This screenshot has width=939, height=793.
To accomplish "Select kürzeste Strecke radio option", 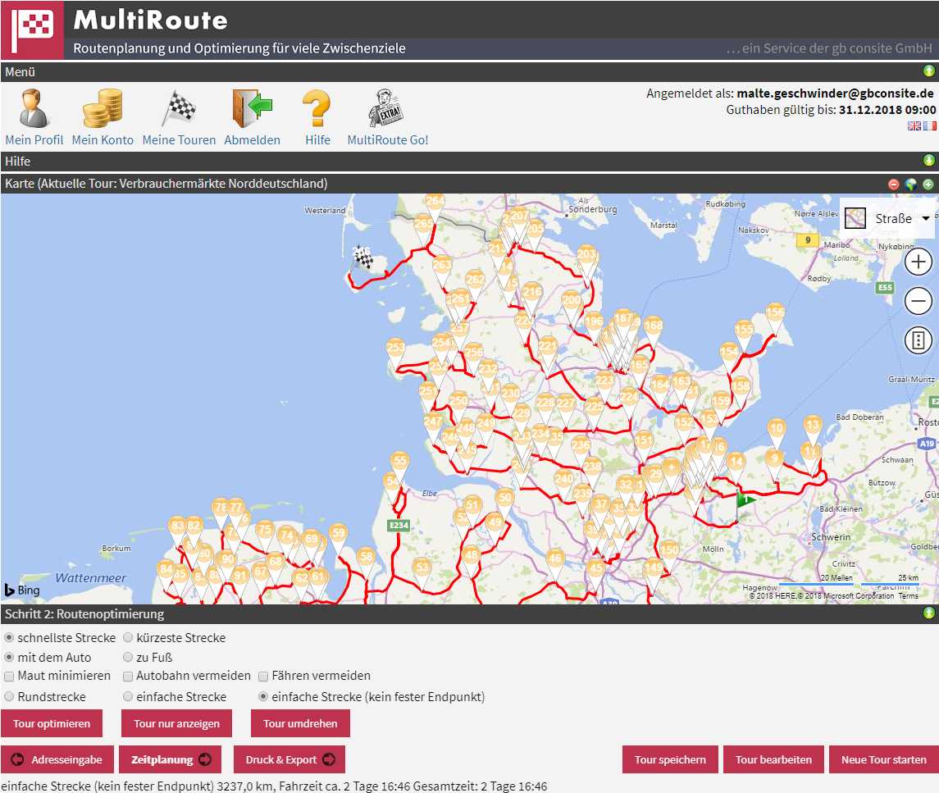I will pos(128,638).
